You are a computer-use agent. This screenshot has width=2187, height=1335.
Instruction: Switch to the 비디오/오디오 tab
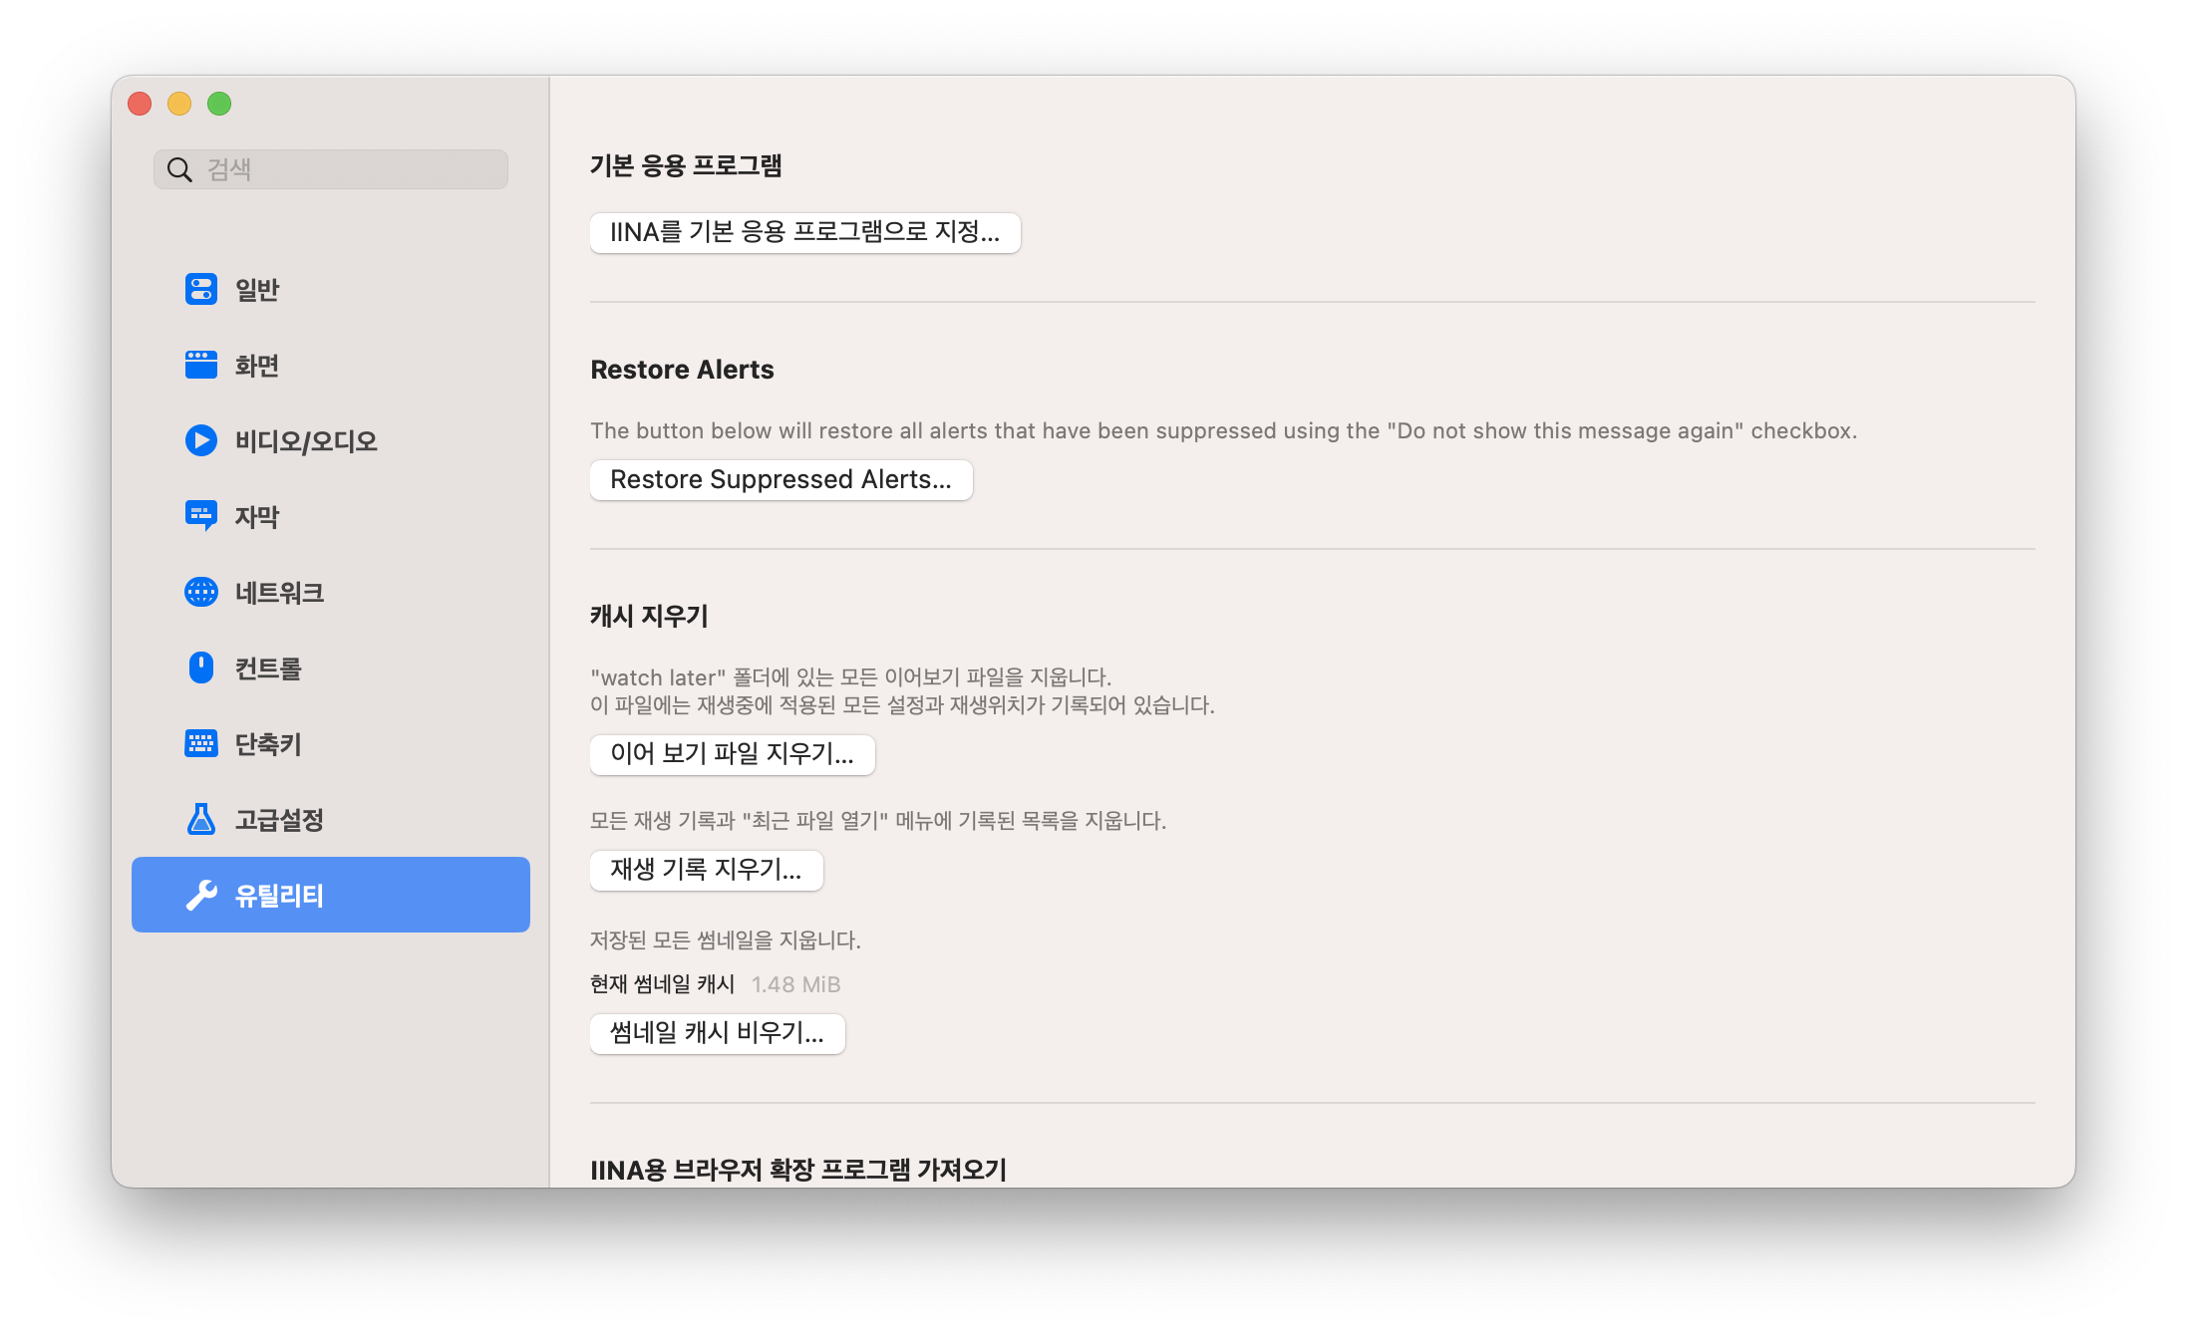[305, 441]
